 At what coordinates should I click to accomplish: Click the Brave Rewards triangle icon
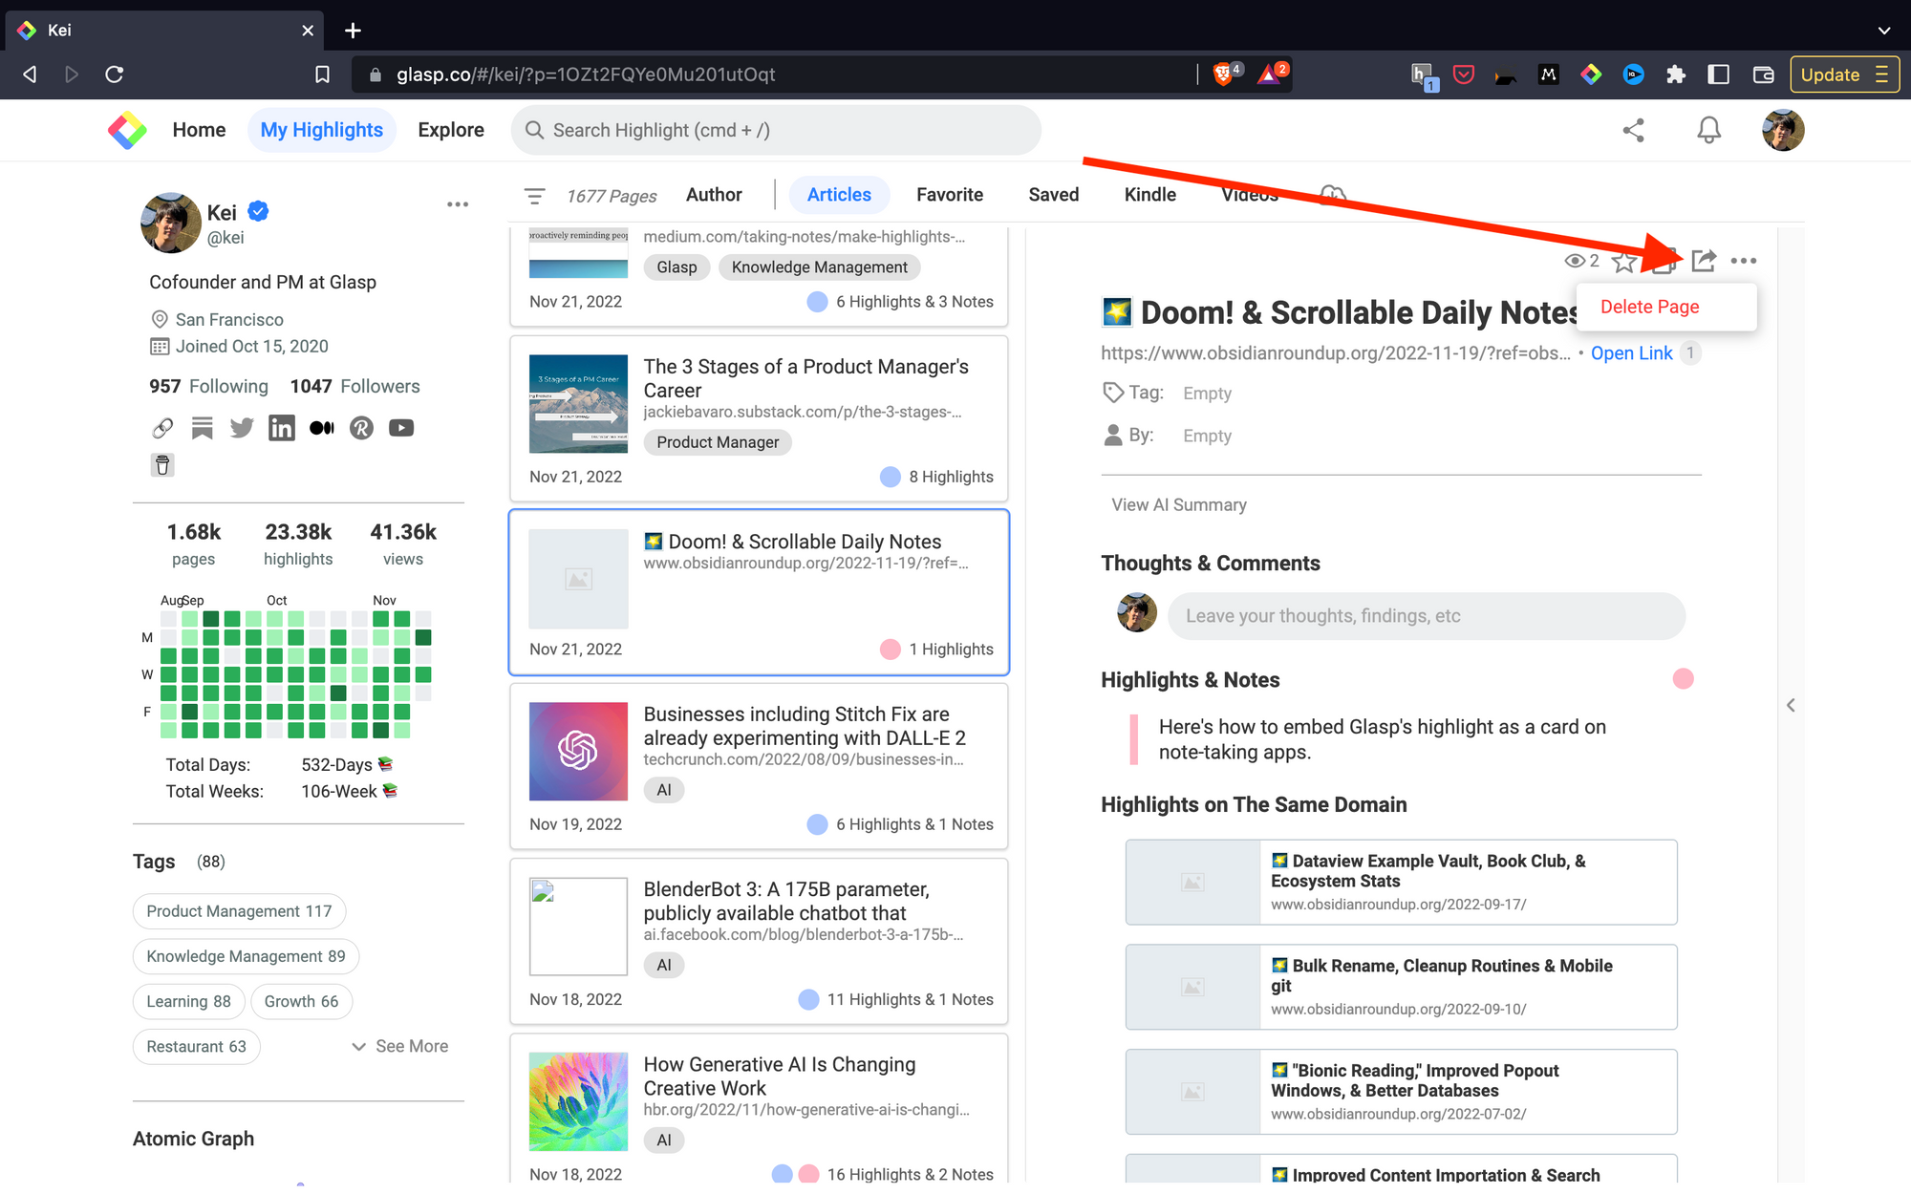[x=1269, y=74]
